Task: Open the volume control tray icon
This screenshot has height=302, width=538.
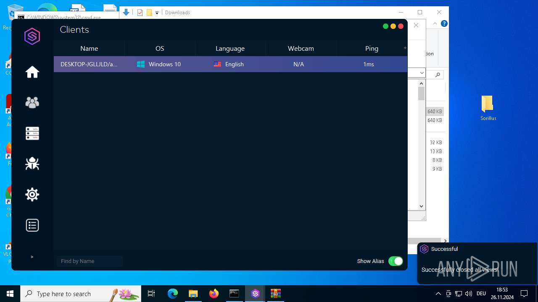Action: [x=468, y=294]
